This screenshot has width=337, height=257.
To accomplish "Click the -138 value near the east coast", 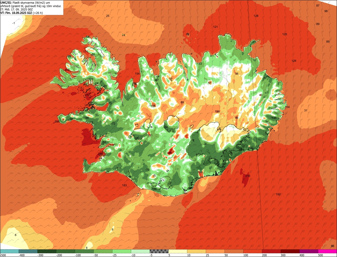I will click(274, 118).
